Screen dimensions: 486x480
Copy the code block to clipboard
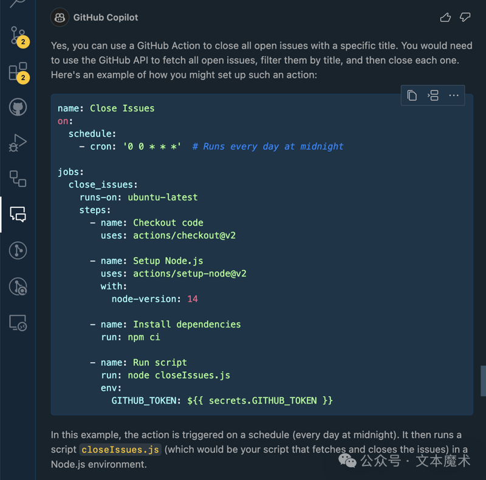[x=412, y=95]
